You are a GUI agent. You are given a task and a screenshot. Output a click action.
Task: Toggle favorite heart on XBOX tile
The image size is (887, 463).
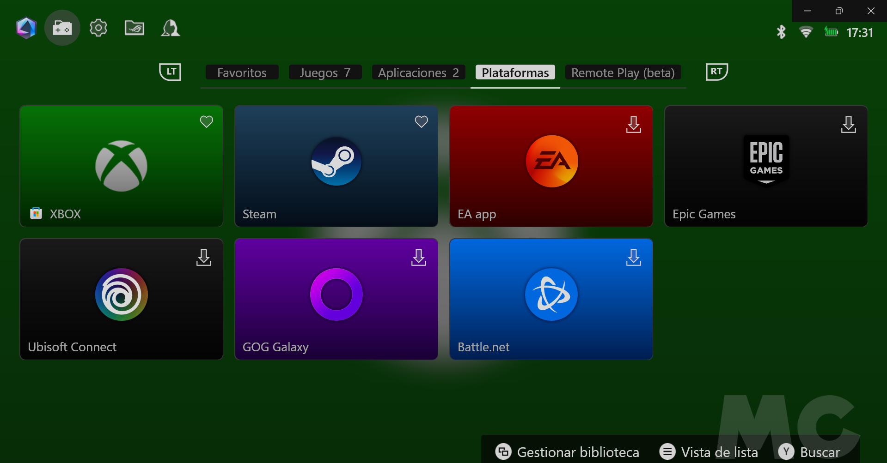207,121
